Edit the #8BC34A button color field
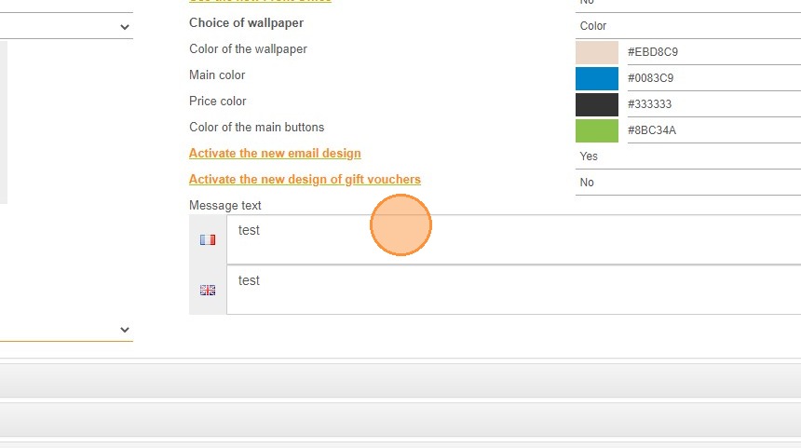 click(714, 130)
